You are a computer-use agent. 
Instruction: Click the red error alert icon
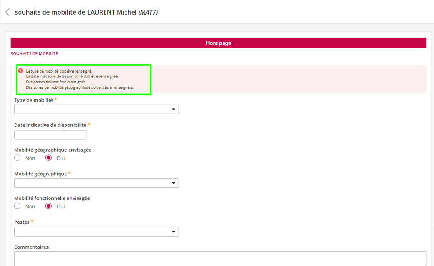(20, 71)
